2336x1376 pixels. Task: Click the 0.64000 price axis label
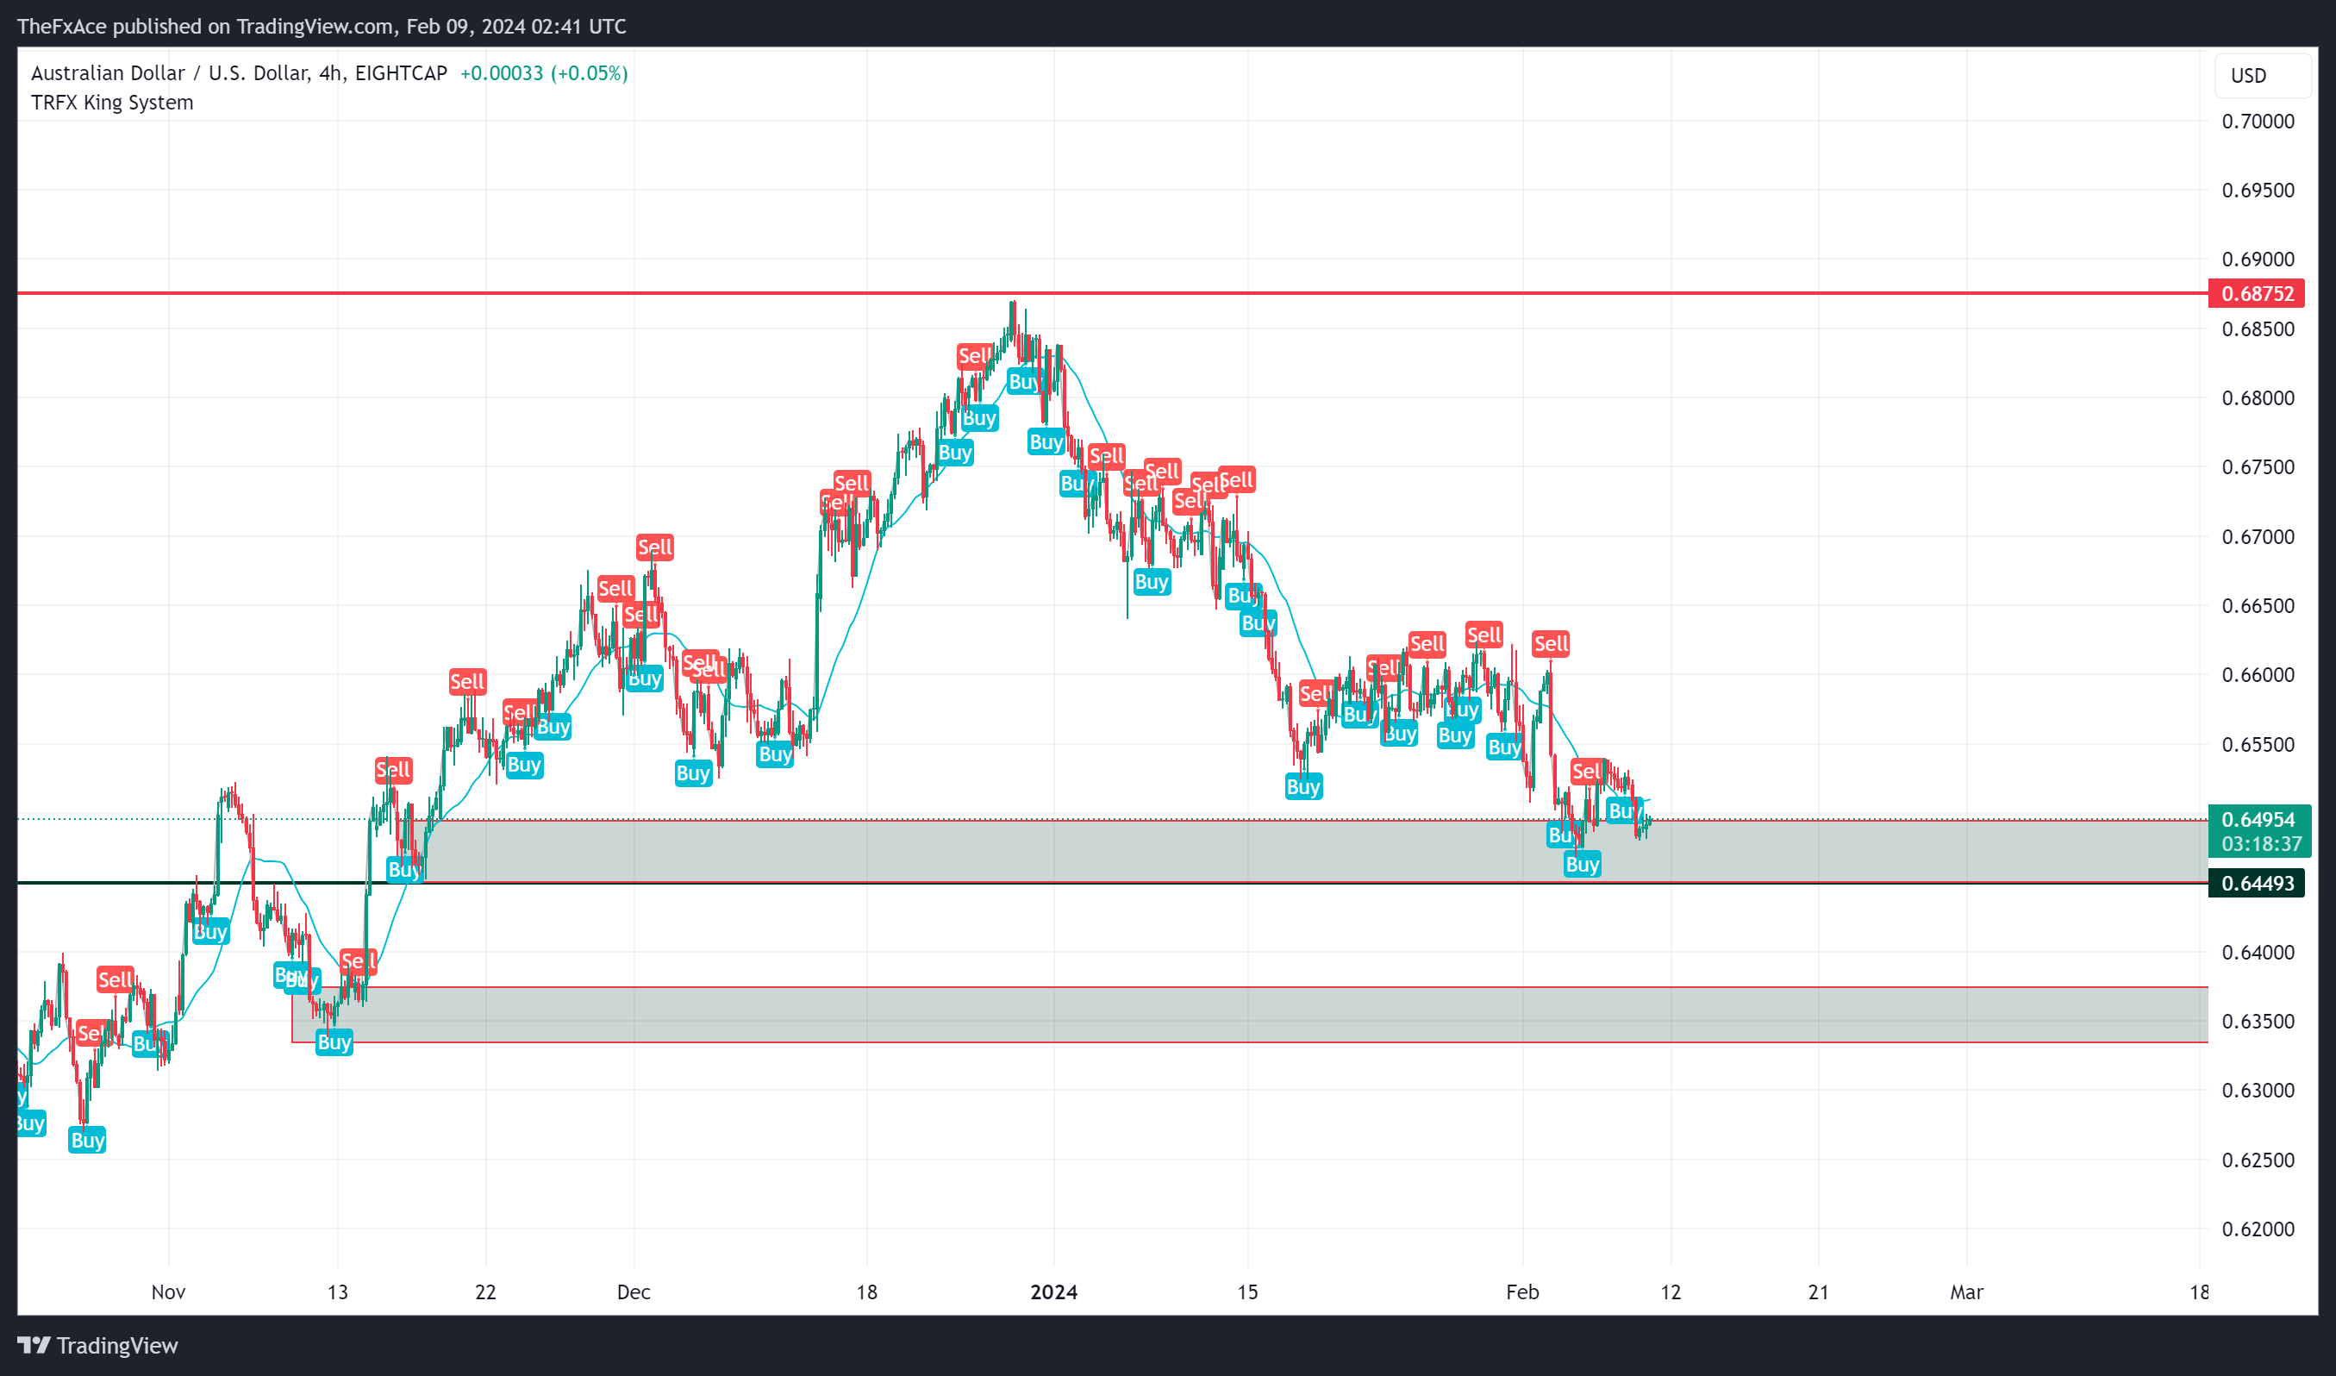click(x=2258, y=953)
